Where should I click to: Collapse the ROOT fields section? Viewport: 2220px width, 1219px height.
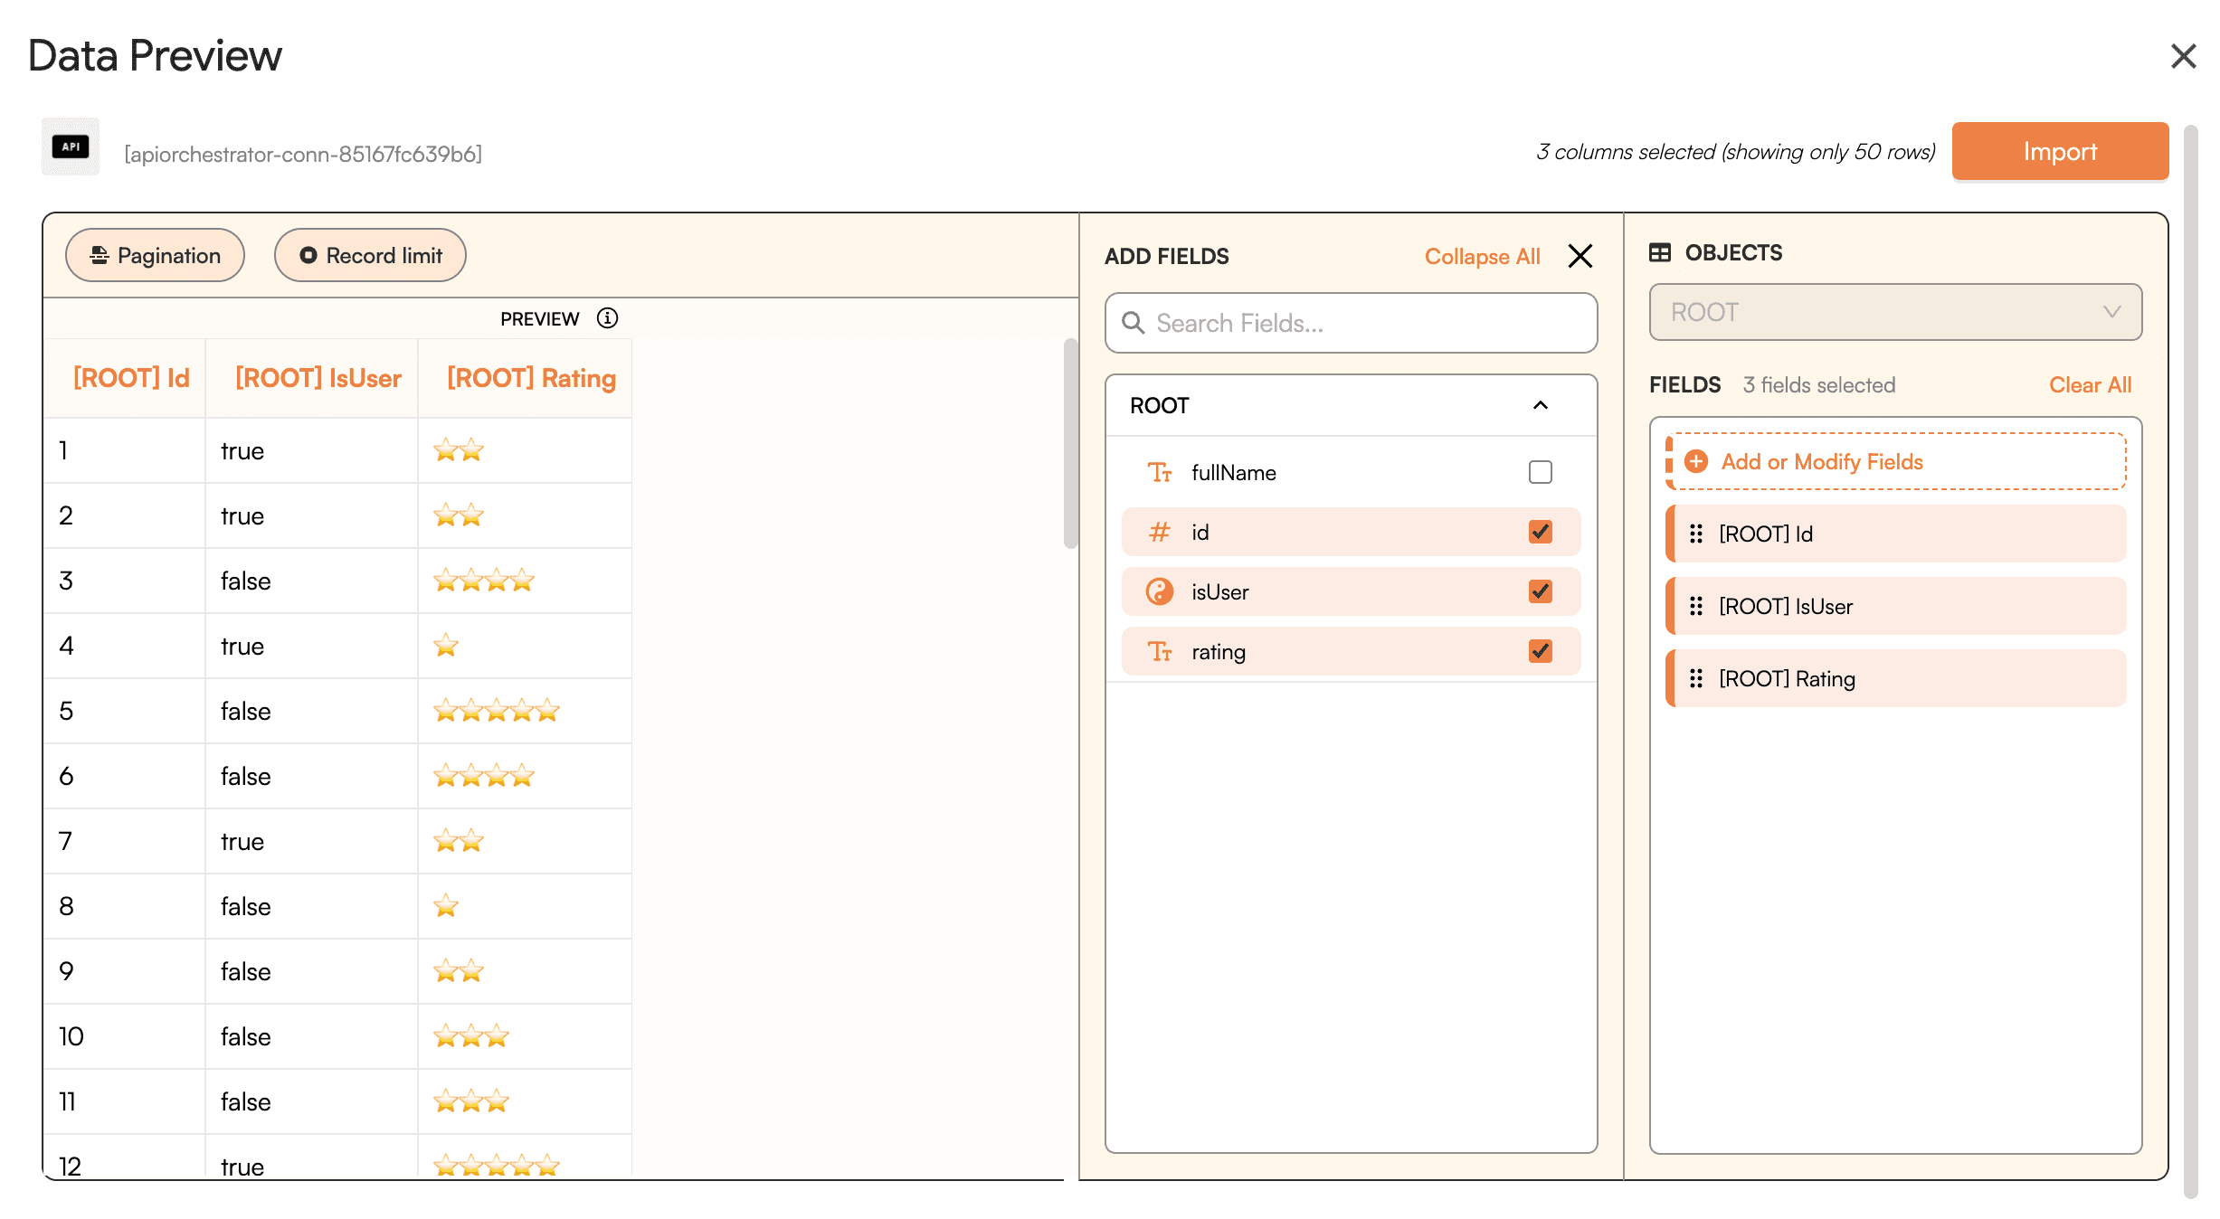point(1540,405)
